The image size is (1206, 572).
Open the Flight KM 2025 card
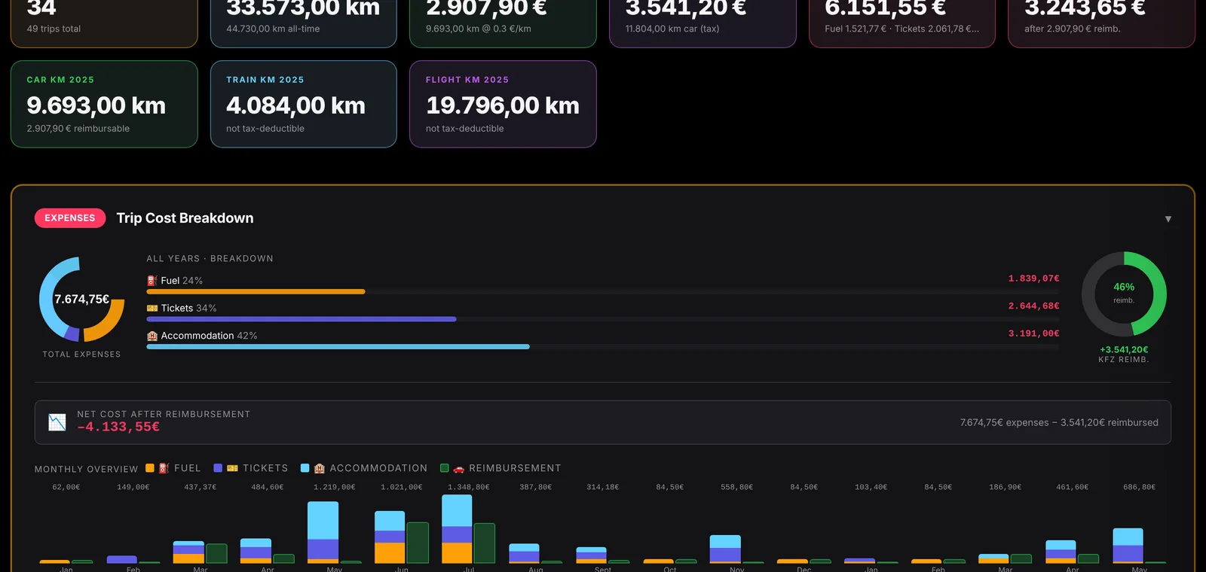click(503, 104)
